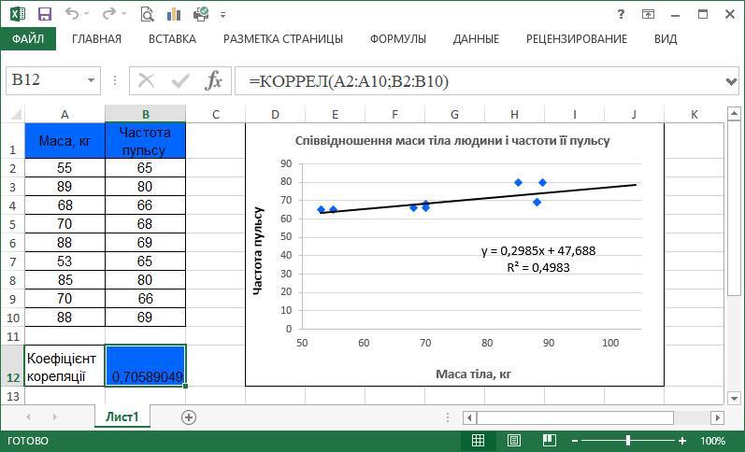Open the ВИД ribbon tab
Image resolution: width=745 pixels, height=452 pixels.
pyautogui.click(x=666, y=39)
